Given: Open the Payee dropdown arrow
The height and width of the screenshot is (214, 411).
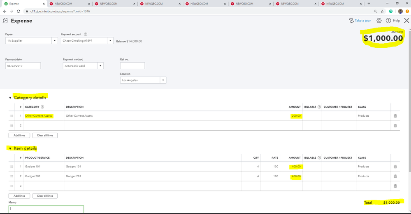Looking at the screenshot, I should click(55, 41).
